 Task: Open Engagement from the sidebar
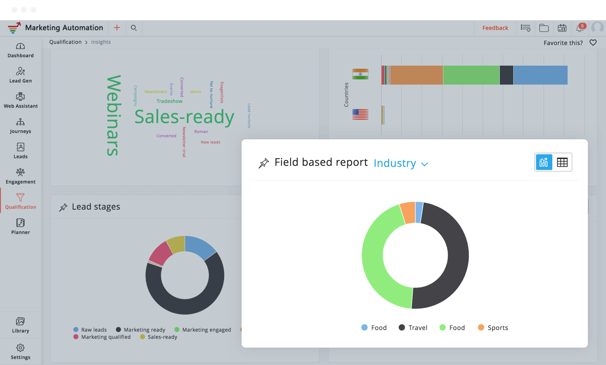tap(20, 176)
